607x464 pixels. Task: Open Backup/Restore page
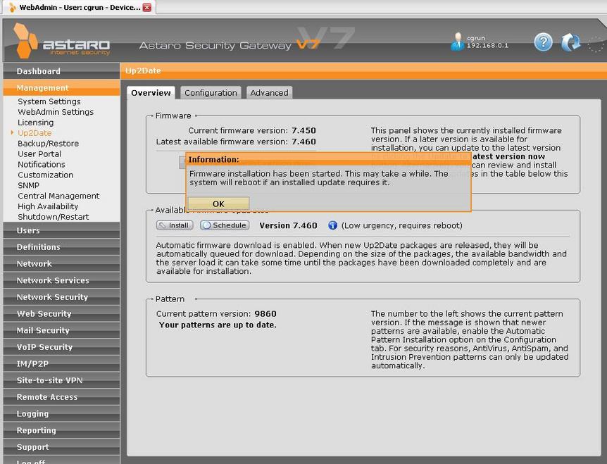coord(49,143)
